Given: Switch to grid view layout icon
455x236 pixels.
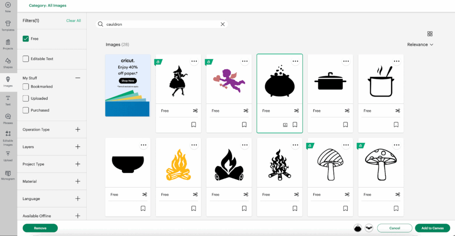Looking at the screenshot, I should coord(430,34).
